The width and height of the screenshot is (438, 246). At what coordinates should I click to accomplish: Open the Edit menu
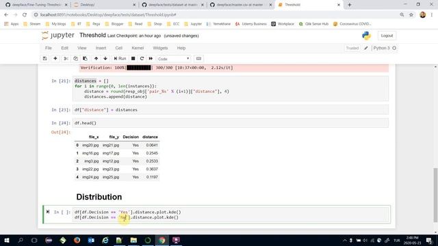click(x=64, y=48)
